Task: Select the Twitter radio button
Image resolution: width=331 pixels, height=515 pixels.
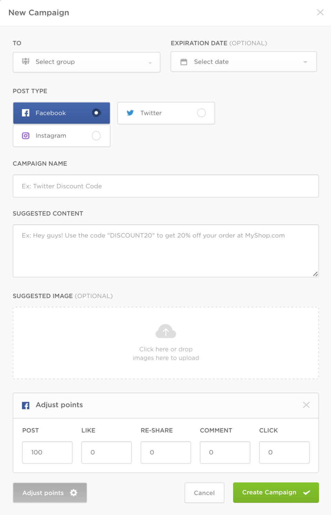Action: coord(201,113)
